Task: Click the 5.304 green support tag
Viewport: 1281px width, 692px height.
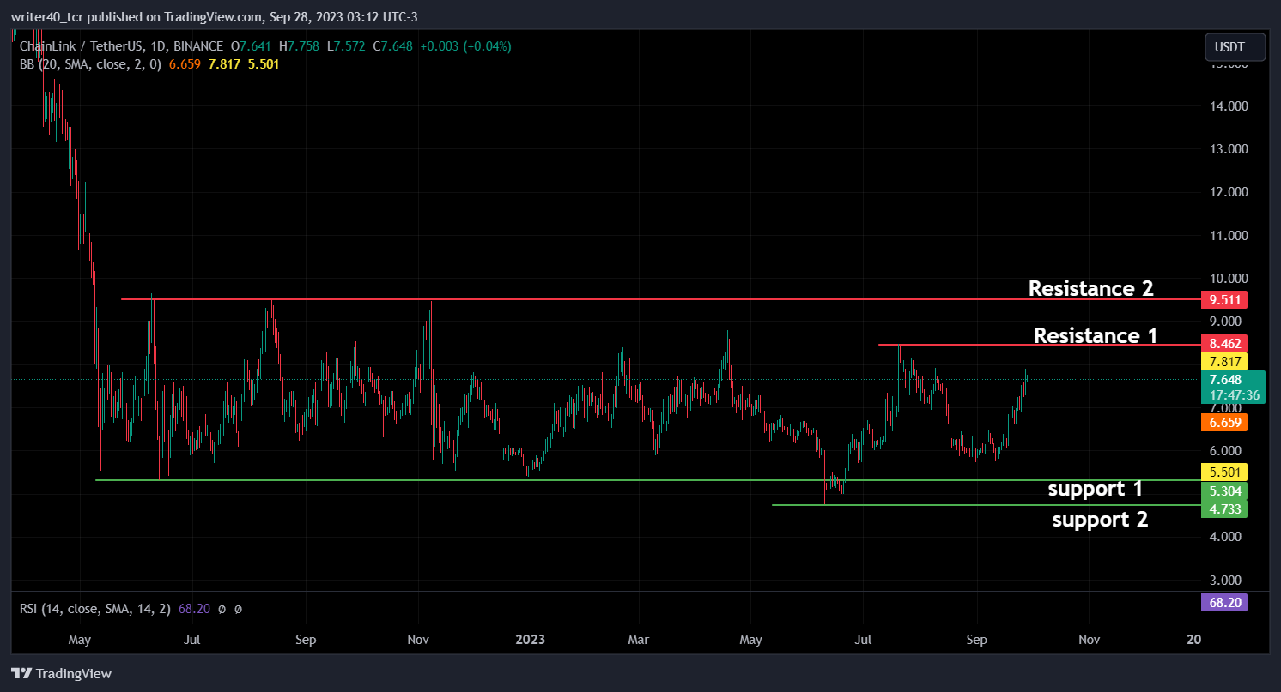Action: (1224, 491)
